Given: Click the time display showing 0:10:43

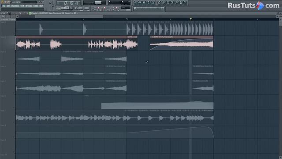Looking at the screenshot, I should [69, 3].
